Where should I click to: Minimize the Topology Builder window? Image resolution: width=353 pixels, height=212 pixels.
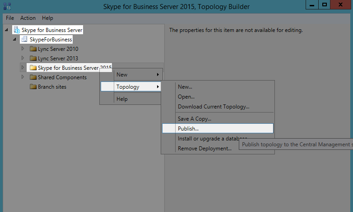coord(312,5)
